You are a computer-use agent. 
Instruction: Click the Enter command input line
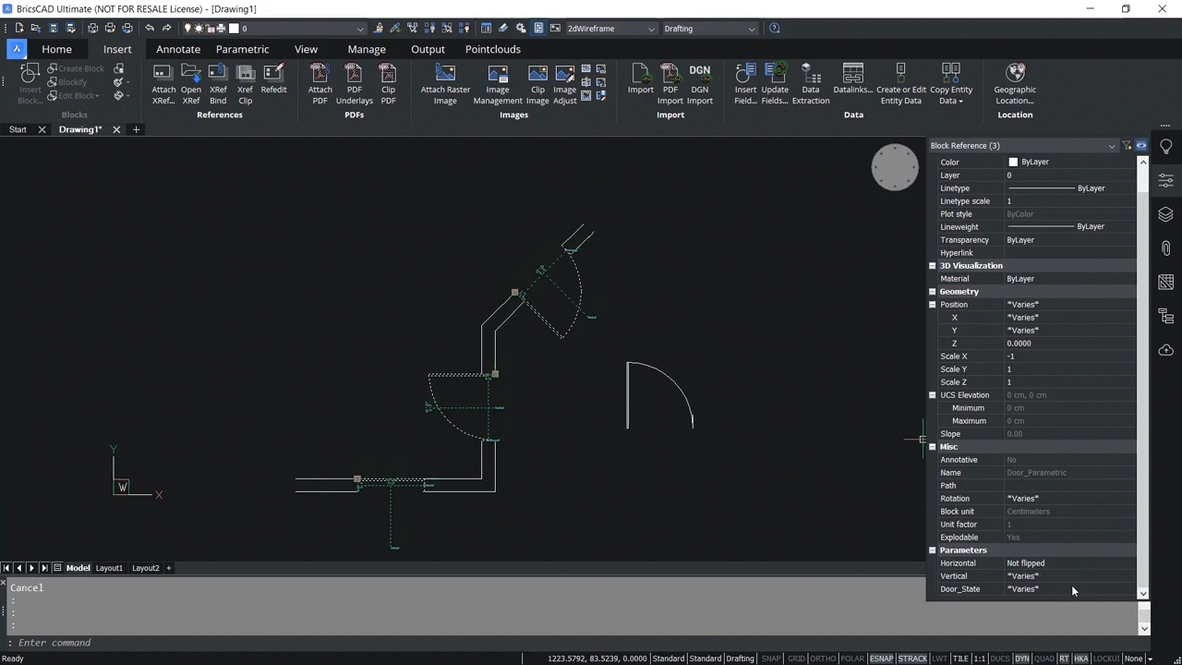coord(573,643)
